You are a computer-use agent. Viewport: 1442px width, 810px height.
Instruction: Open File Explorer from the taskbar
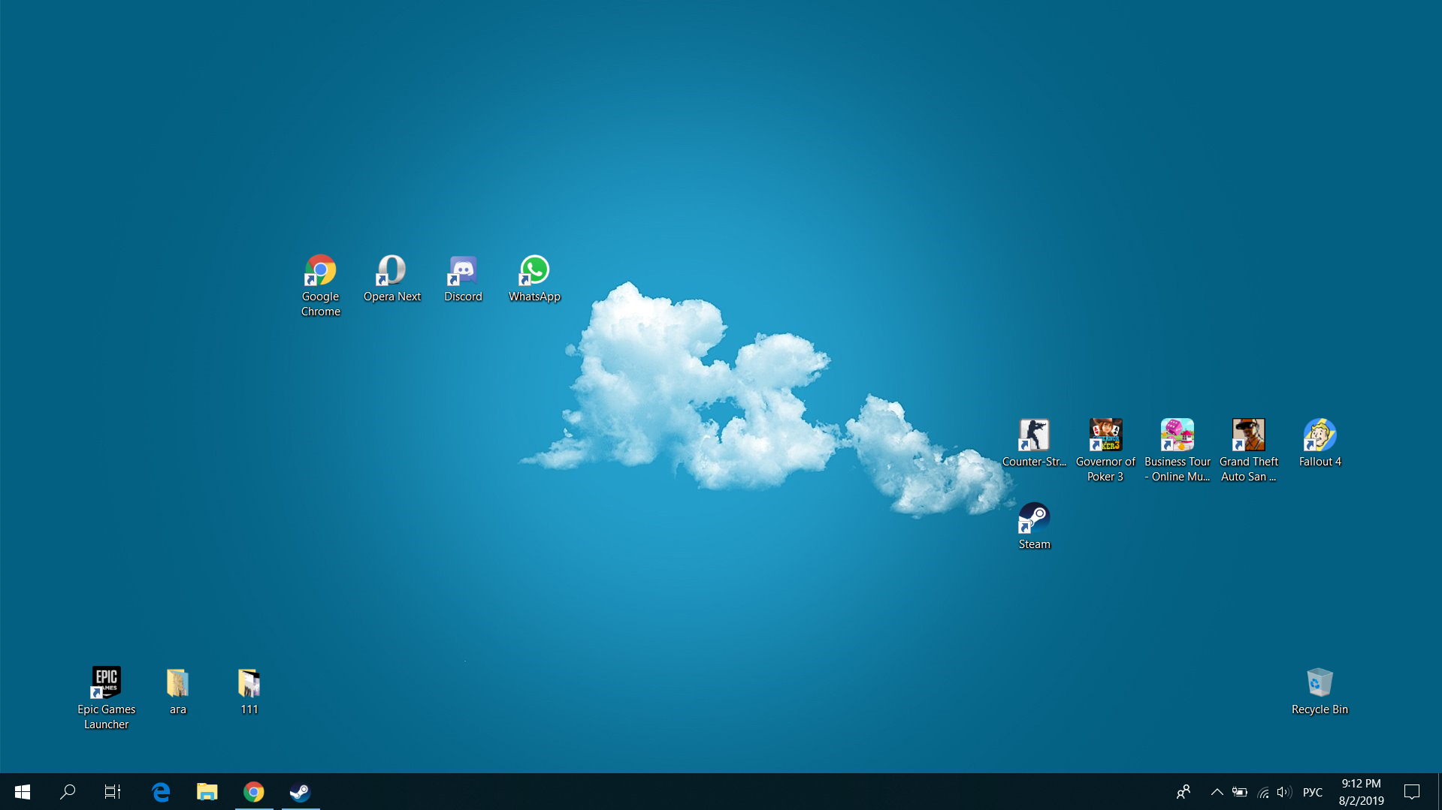[x=207, y=791]
